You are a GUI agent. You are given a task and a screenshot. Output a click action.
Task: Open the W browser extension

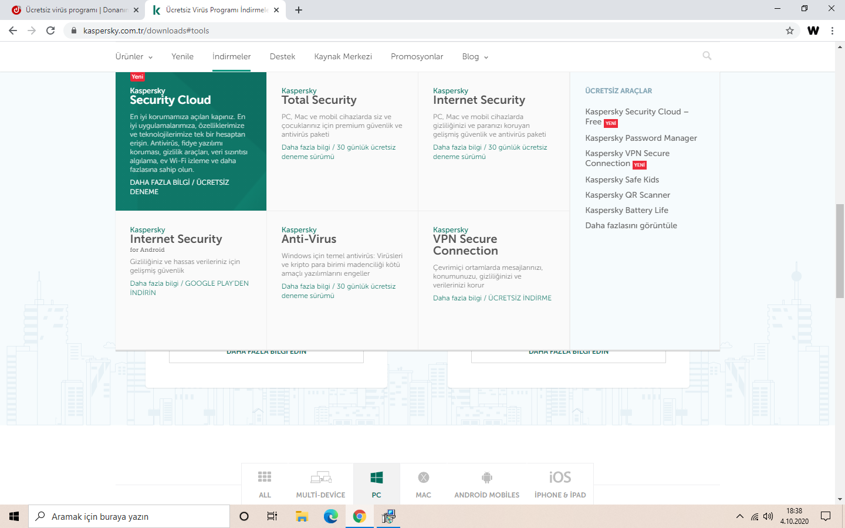tap(813, 31)
